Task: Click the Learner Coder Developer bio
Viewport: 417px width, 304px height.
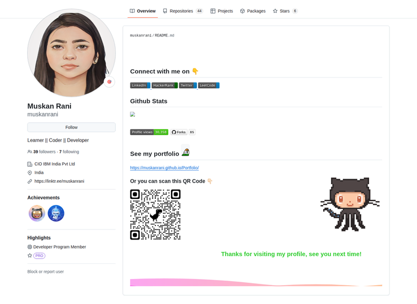Action: point(58,140)
